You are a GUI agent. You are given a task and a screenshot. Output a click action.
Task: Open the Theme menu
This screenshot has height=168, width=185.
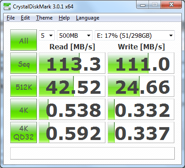pyautogui.click(x=44, y=18)
